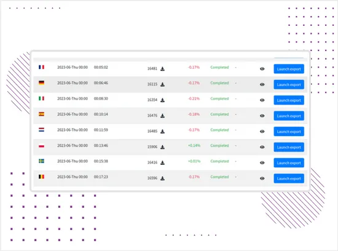Download the Spain row file 16476

click(x=162, y=116)
